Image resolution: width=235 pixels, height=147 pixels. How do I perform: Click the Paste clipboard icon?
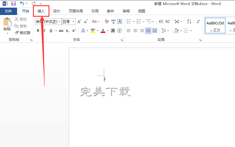tap(7, 22)
